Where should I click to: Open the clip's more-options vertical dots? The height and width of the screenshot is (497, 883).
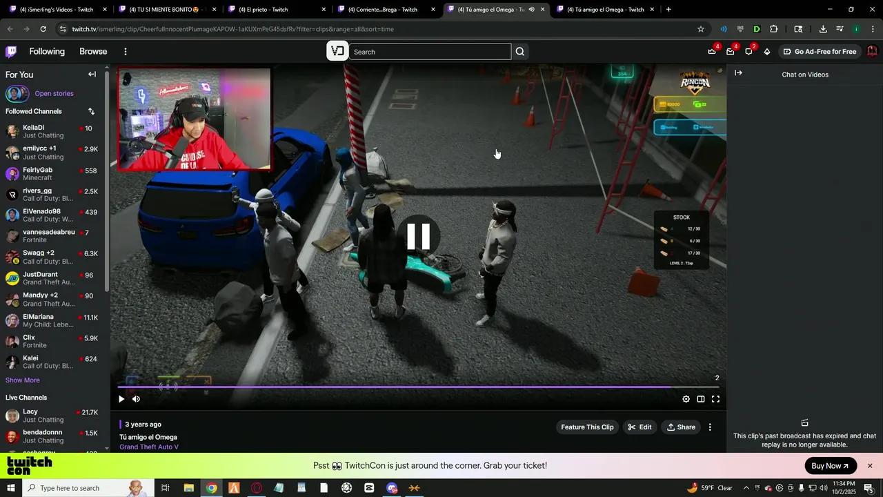click(710, 427)
